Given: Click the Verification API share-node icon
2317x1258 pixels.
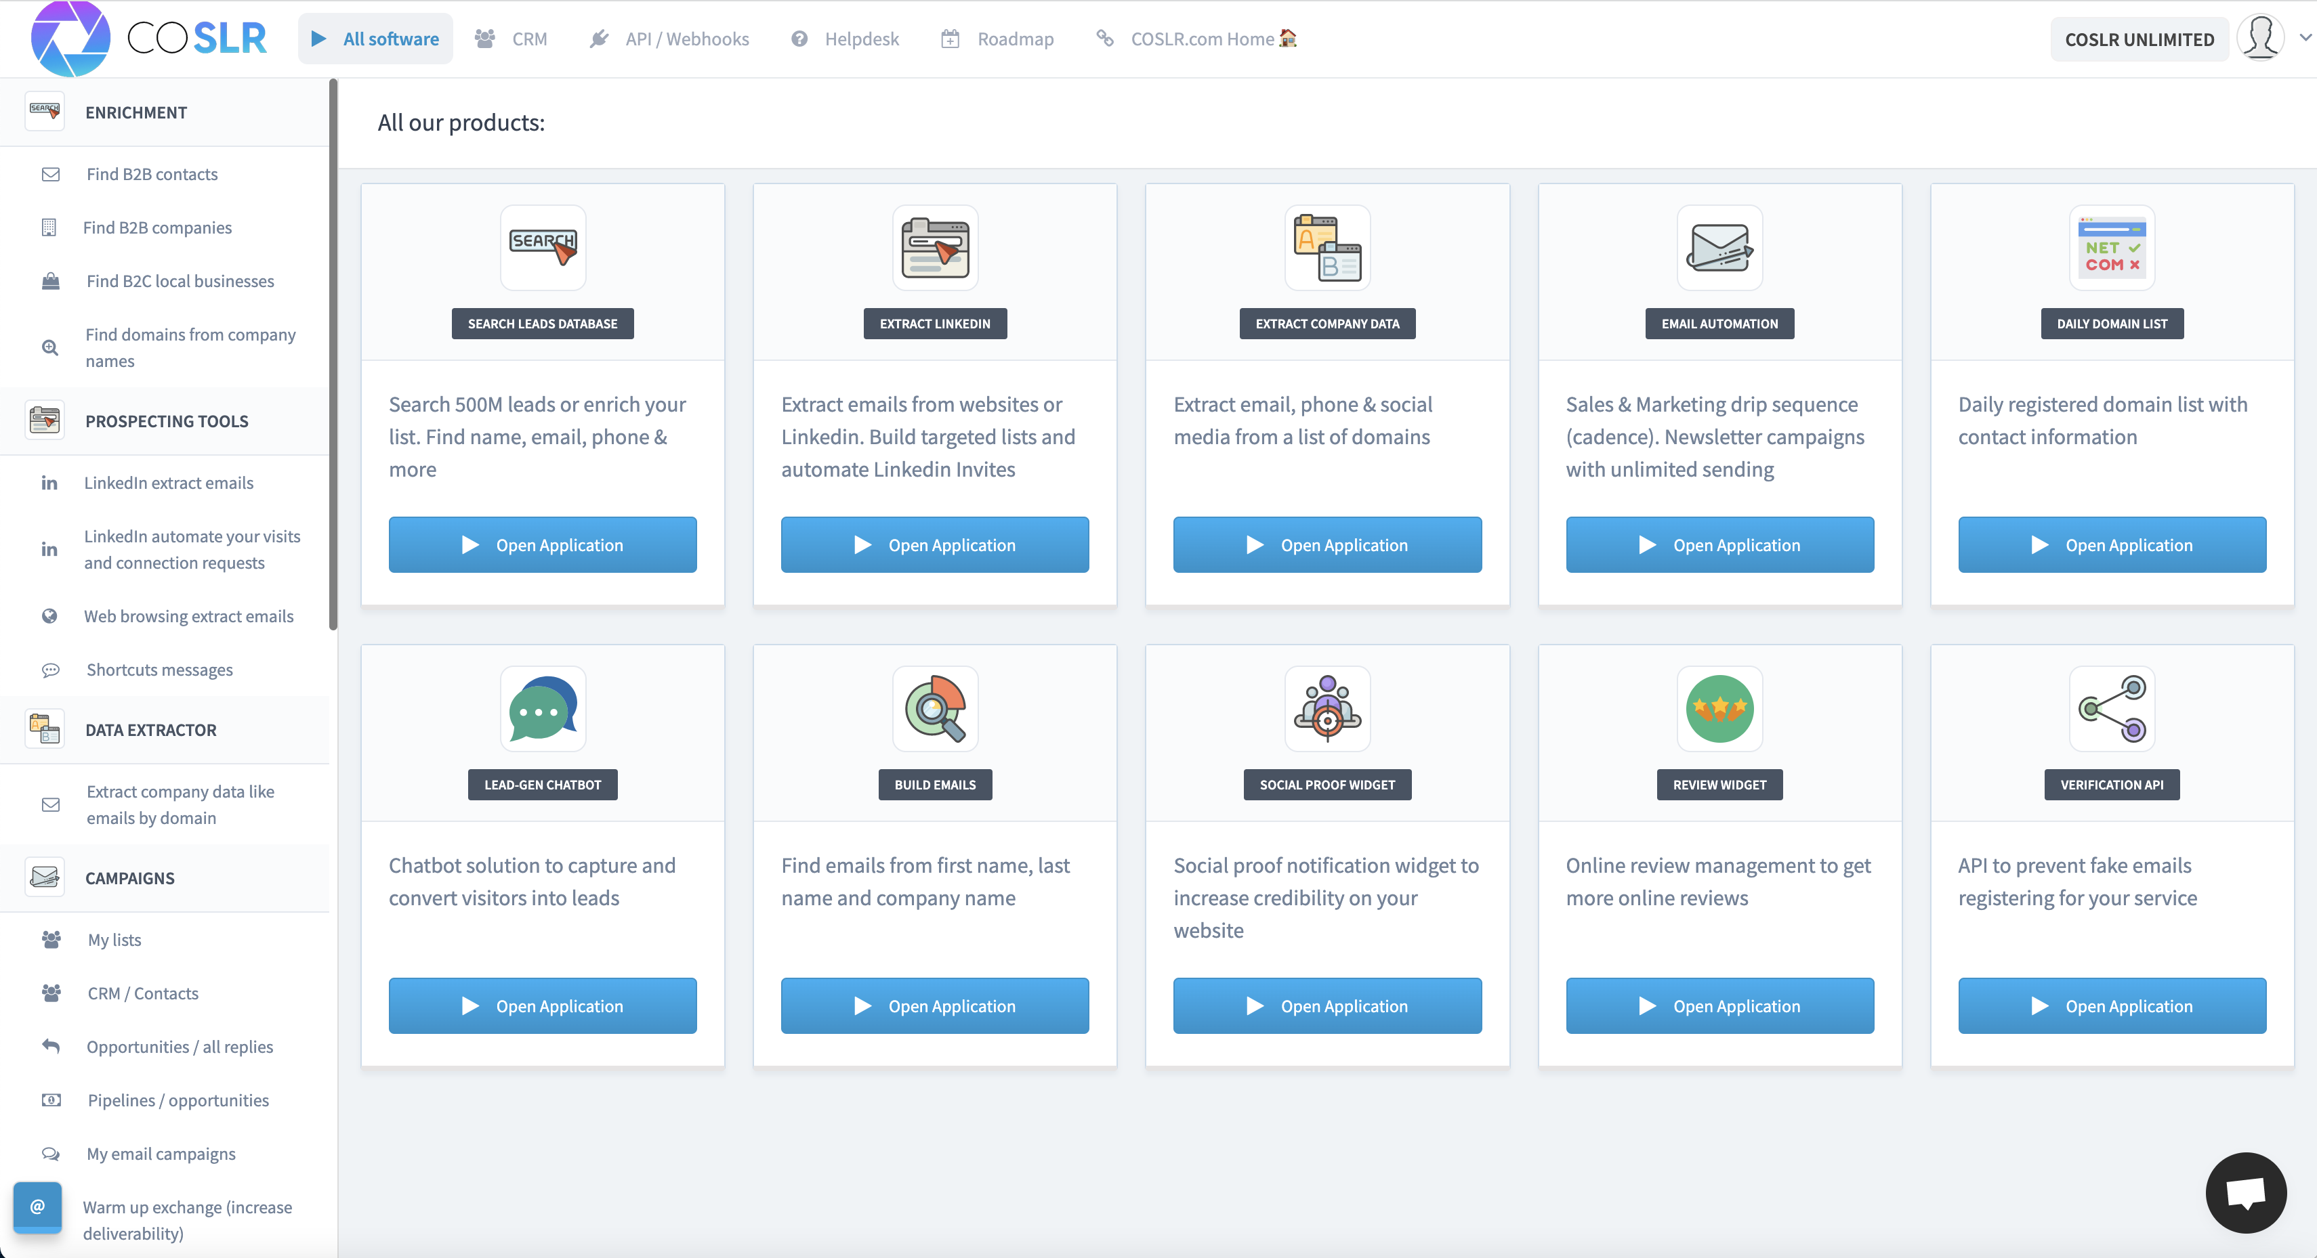Looking at the screenshot, I should tap(2111, 709).
